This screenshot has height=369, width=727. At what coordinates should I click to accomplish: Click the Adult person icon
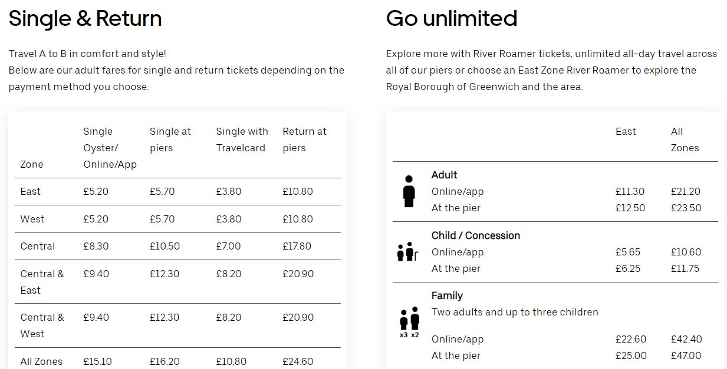409,191
